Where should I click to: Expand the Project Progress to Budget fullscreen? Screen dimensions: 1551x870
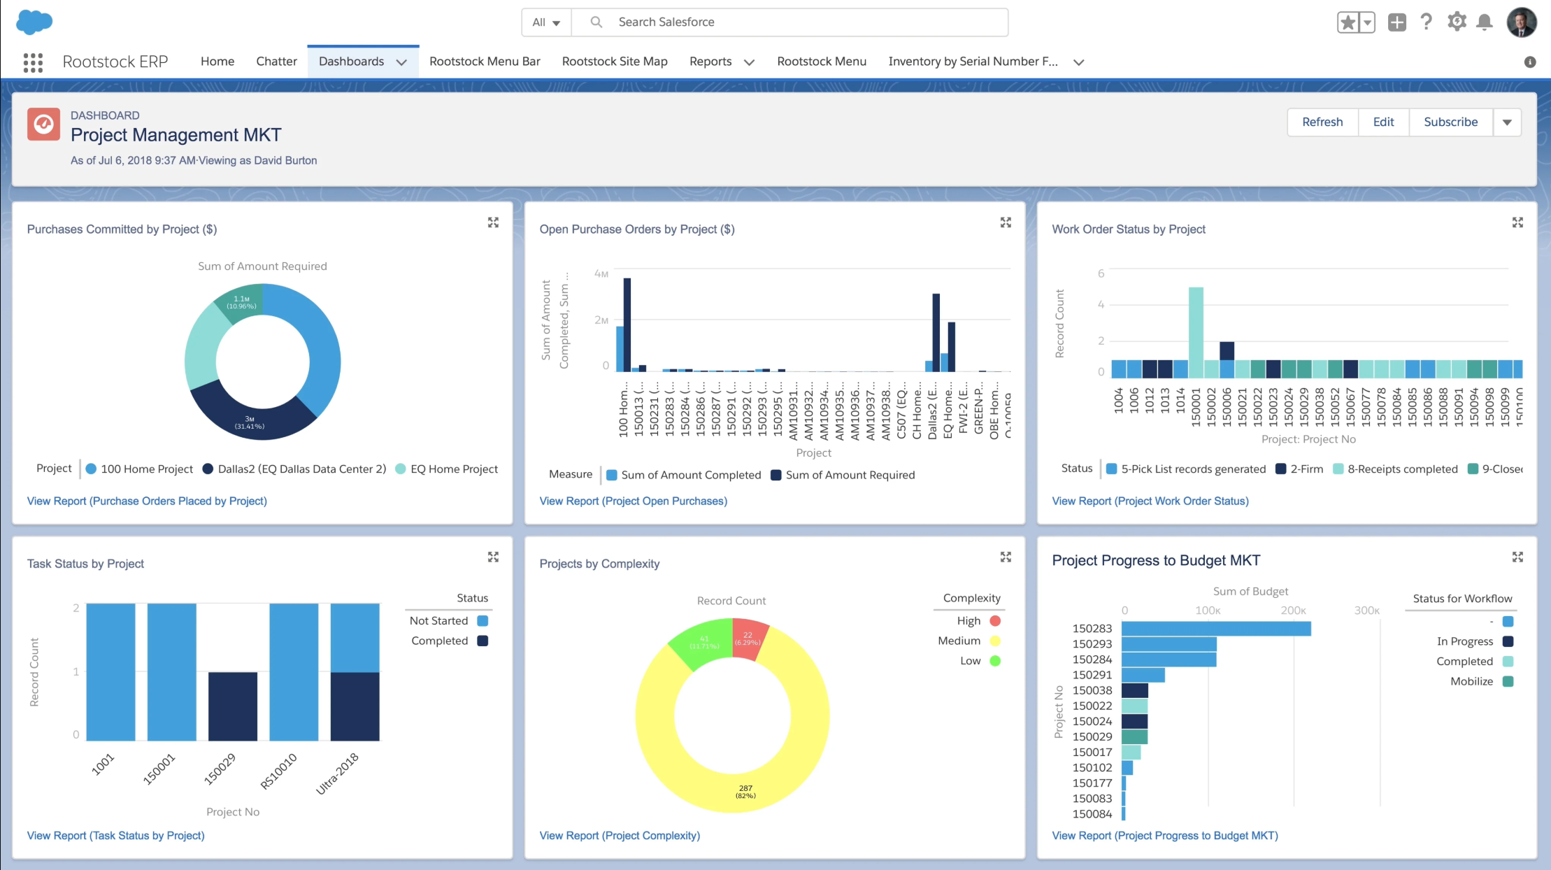[x=1518, y=557]
